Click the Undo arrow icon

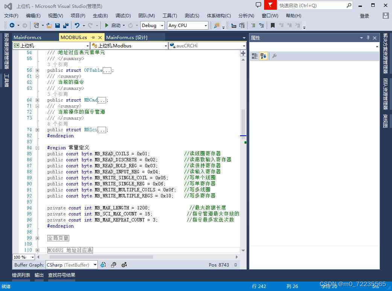(77, 25)
